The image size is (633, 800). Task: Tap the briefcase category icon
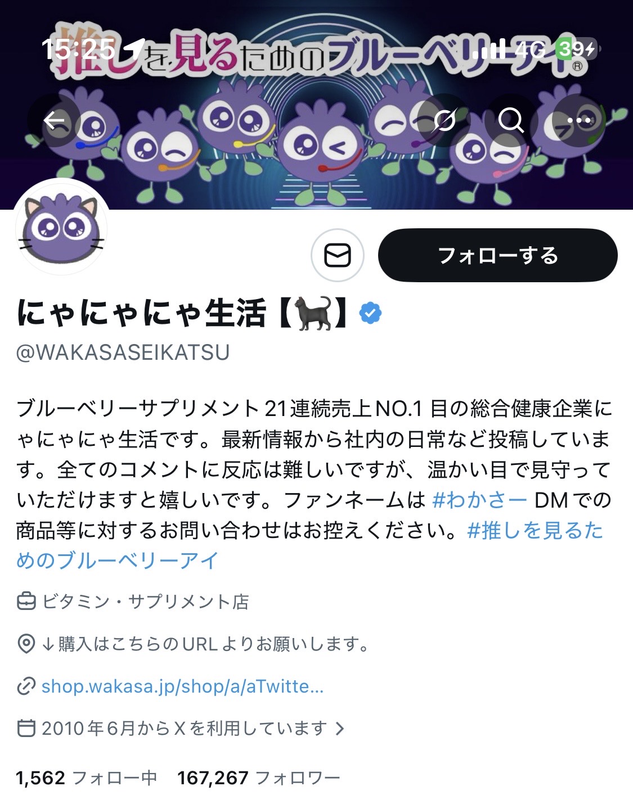pyautogui.click(x=26, y=602)
